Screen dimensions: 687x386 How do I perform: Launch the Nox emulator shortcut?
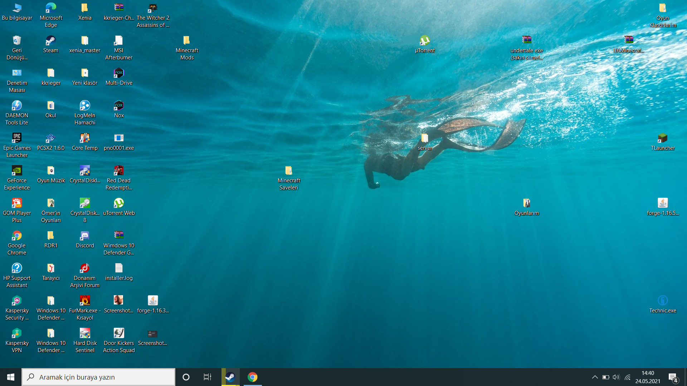pos(119,109)
